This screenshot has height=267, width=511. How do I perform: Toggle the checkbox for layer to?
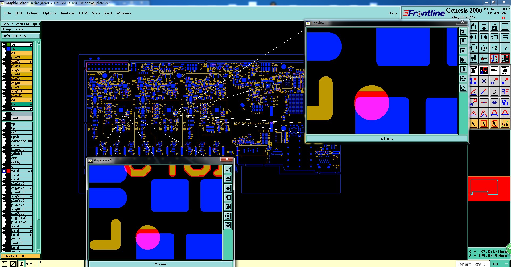4,44
